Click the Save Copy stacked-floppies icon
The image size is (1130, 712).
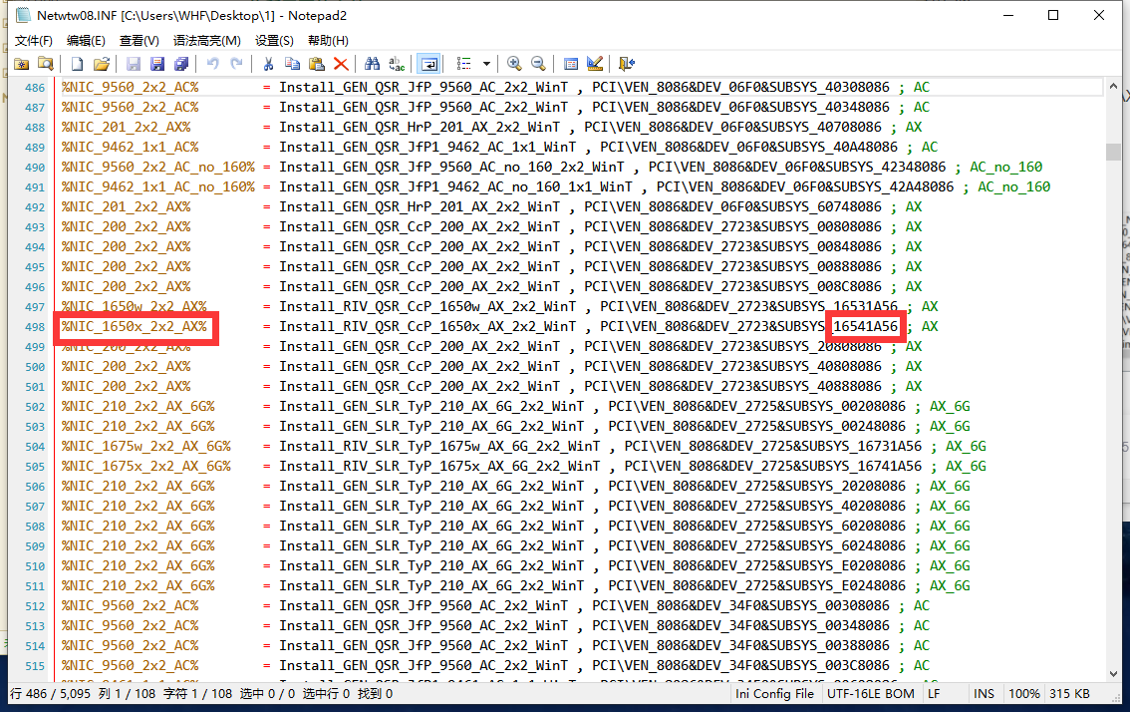[x=181, y=64]
